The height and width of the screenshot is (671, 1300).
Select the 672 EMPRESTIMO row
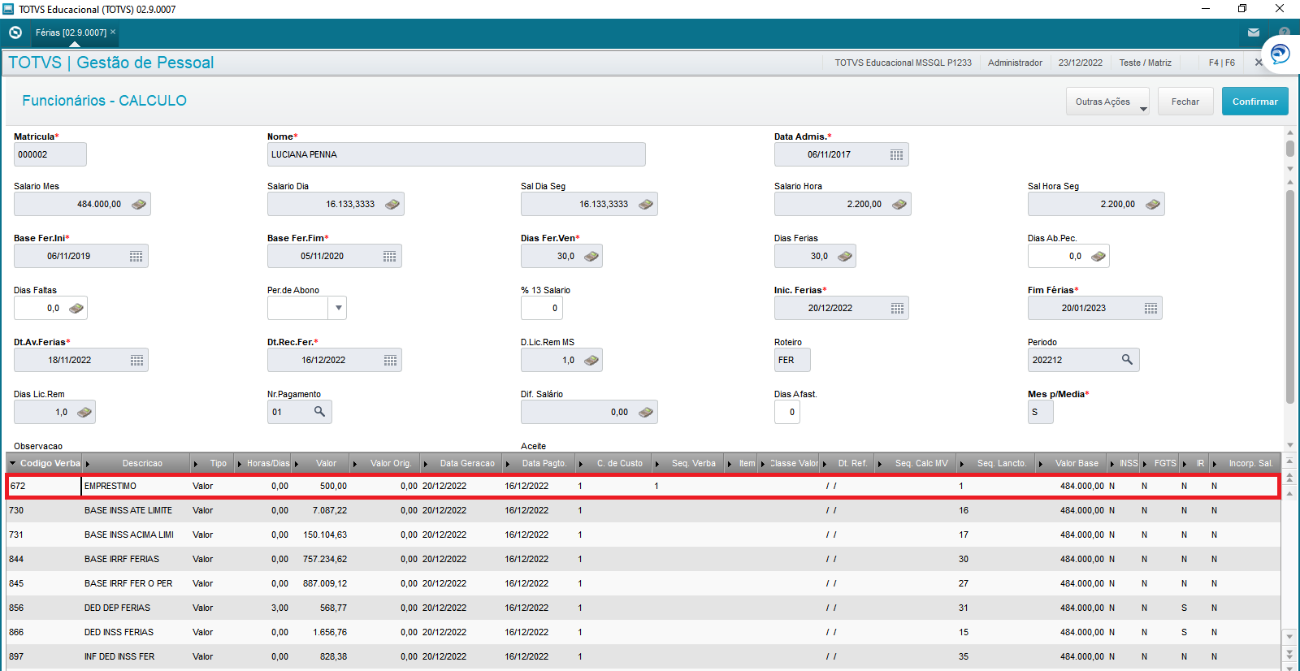(x=643, y=486)
